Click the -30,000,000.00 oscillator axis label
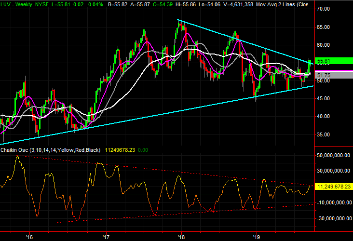This screenshot has width=353, height=241. [334, 218]
